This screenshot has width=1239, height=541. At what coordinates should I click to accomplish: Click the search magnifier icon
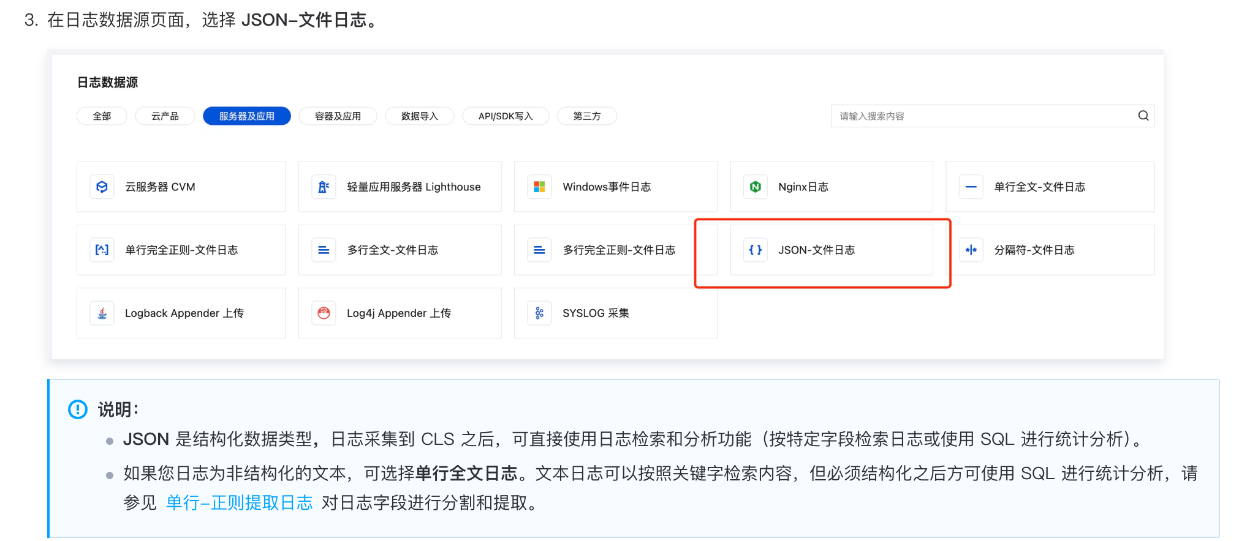pyautogui.click(x=1143, y=116)
